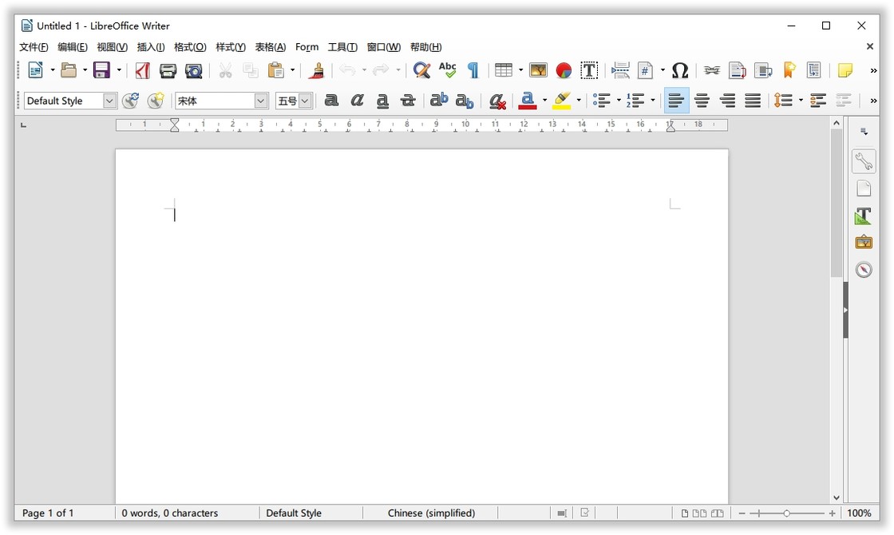This screenshot has width=894, height=535.
Task: Toggle underline formatting
Action: tap(382, 101)
